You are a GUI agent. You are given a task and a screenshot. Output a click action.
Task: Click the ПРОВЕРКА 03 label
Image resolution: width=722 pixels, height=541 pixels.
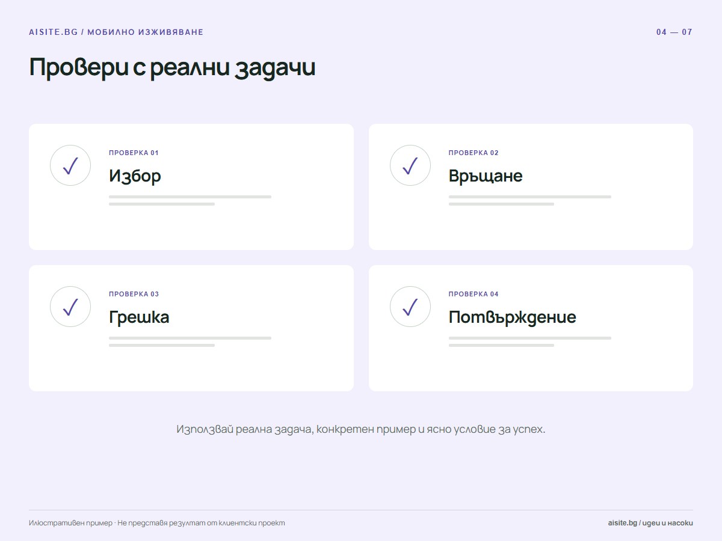click(x=134, y=294)
